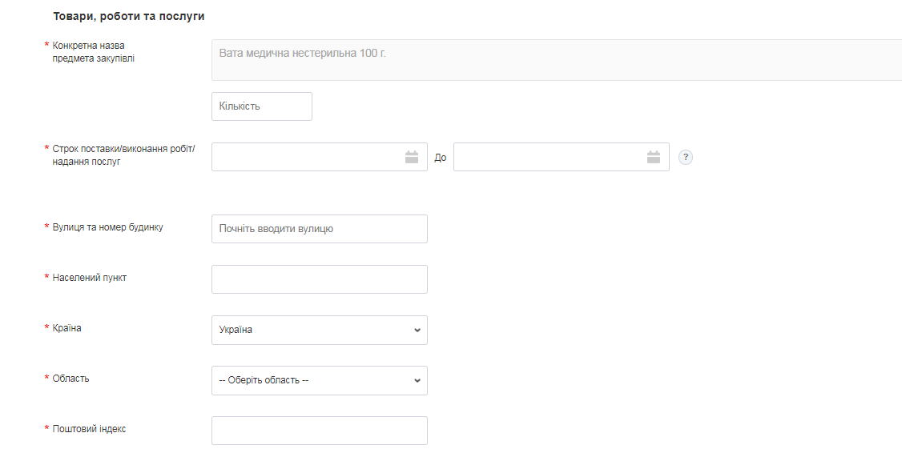Screen dimensions: 902x449
Task: Select the Поштовий індекс input field
Action: pos(319,431)
